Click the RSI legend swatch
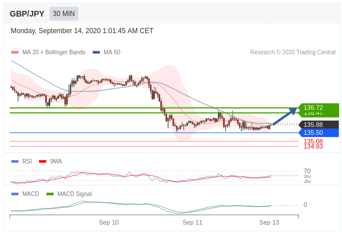Image resolution: width=342 pixels, height=232 pixels. point(15,161)
